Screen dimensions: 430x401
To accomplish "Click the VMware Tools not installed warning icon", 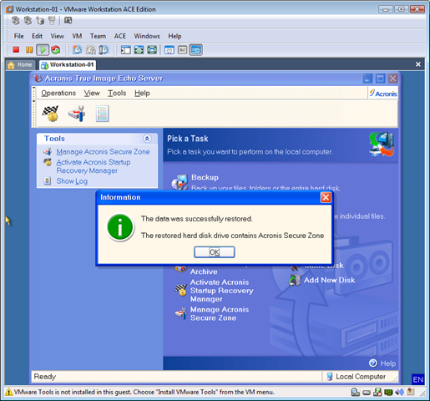I will pyautogui.click(x=9, y=392).
